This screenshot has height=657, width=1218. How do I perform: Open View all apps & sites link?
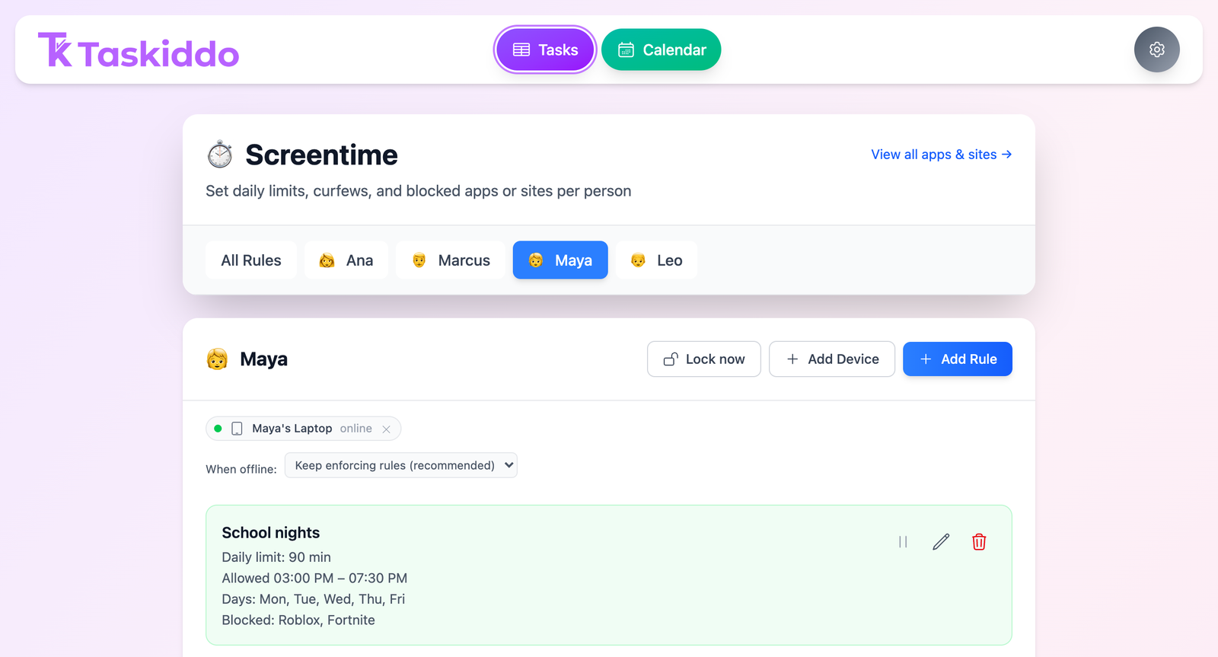click(x=942, y=155)
